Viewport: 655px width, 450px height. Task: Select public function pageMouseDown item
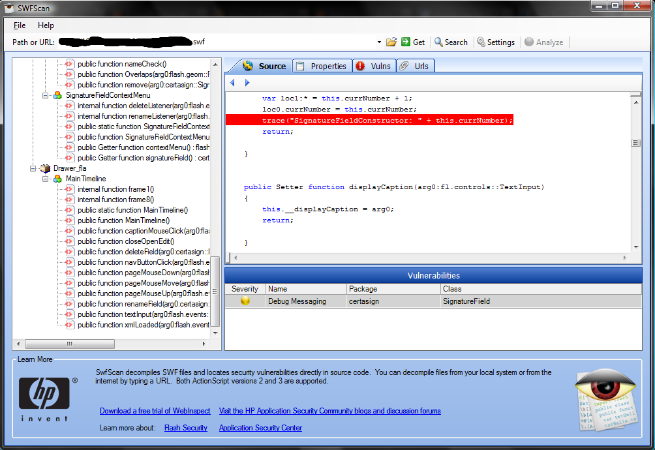[144, 273]
